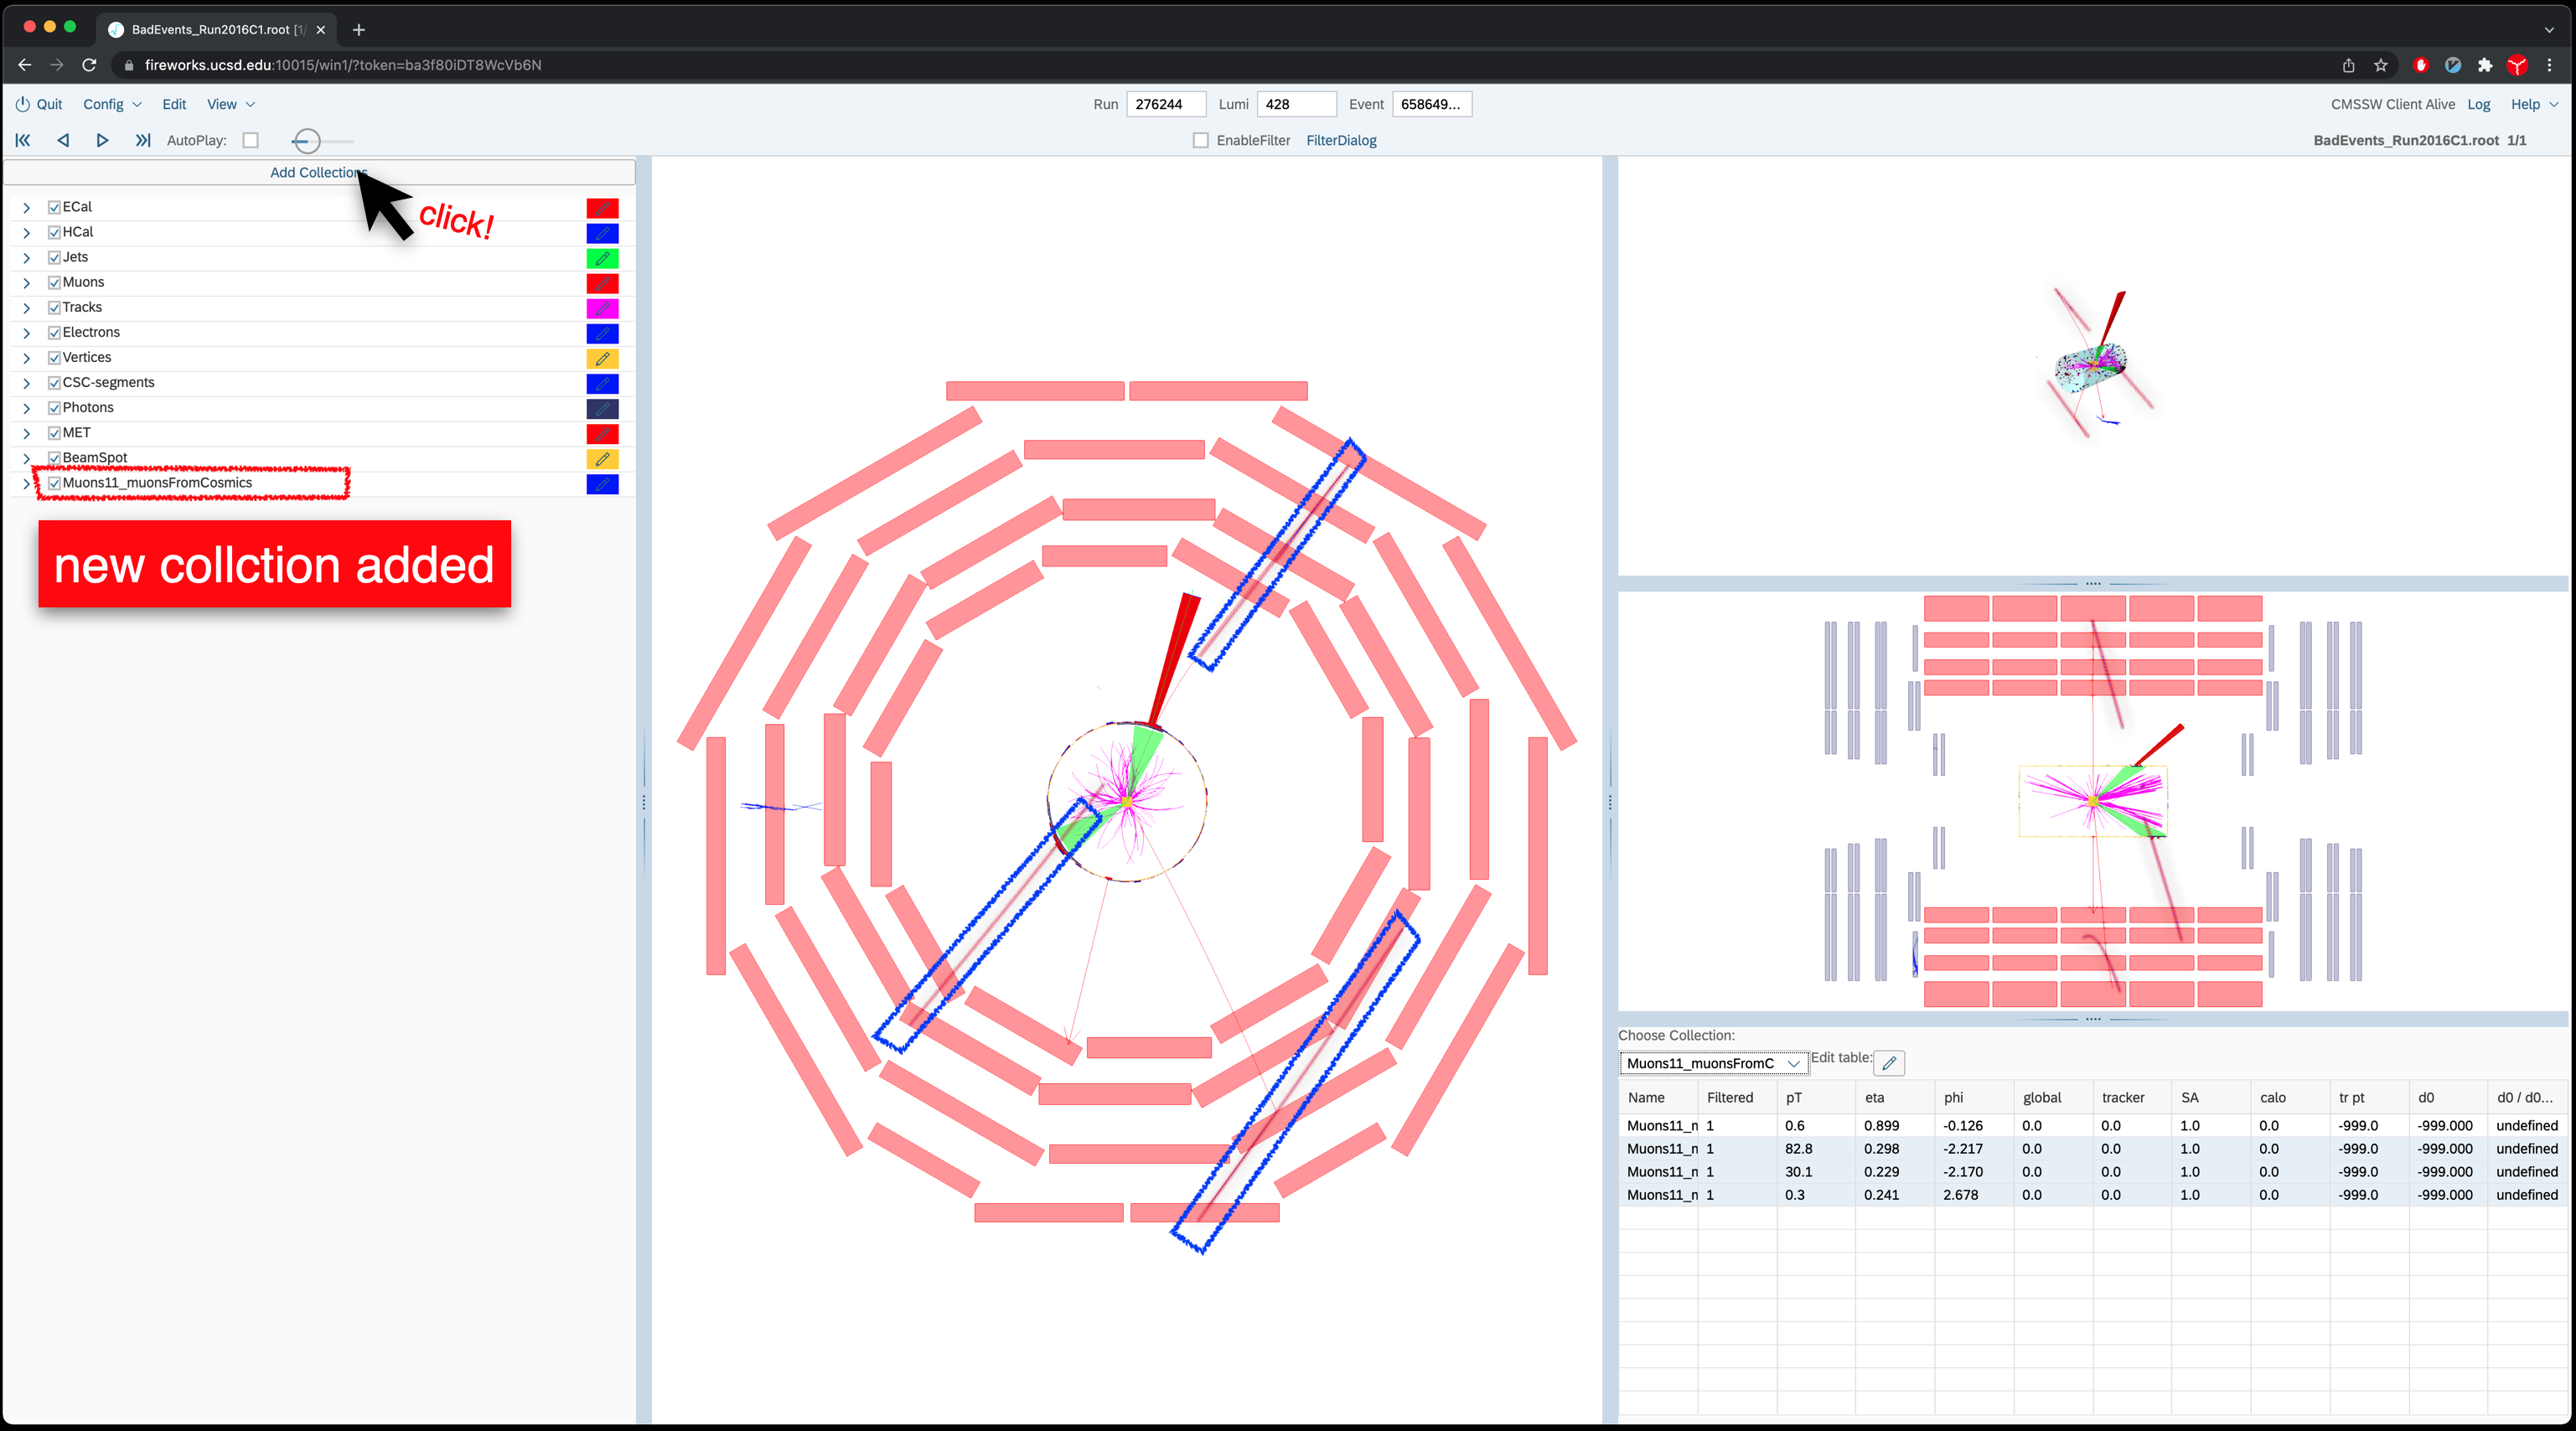Open Photons dark blue edit pencil
This screenshot has width=2576, height=1431.
click(602, 408)
